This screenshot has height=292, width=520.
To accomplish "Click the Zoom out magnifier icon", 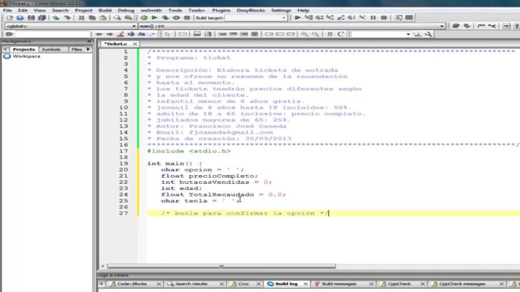I will click(316, 34).
